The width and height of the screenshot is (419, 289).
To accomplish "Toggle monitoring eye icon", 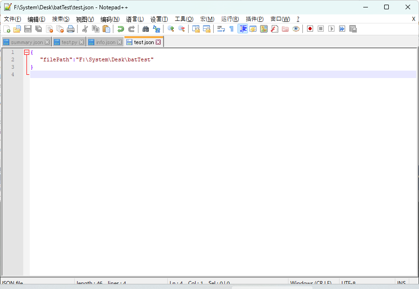I will pos(296,29).
